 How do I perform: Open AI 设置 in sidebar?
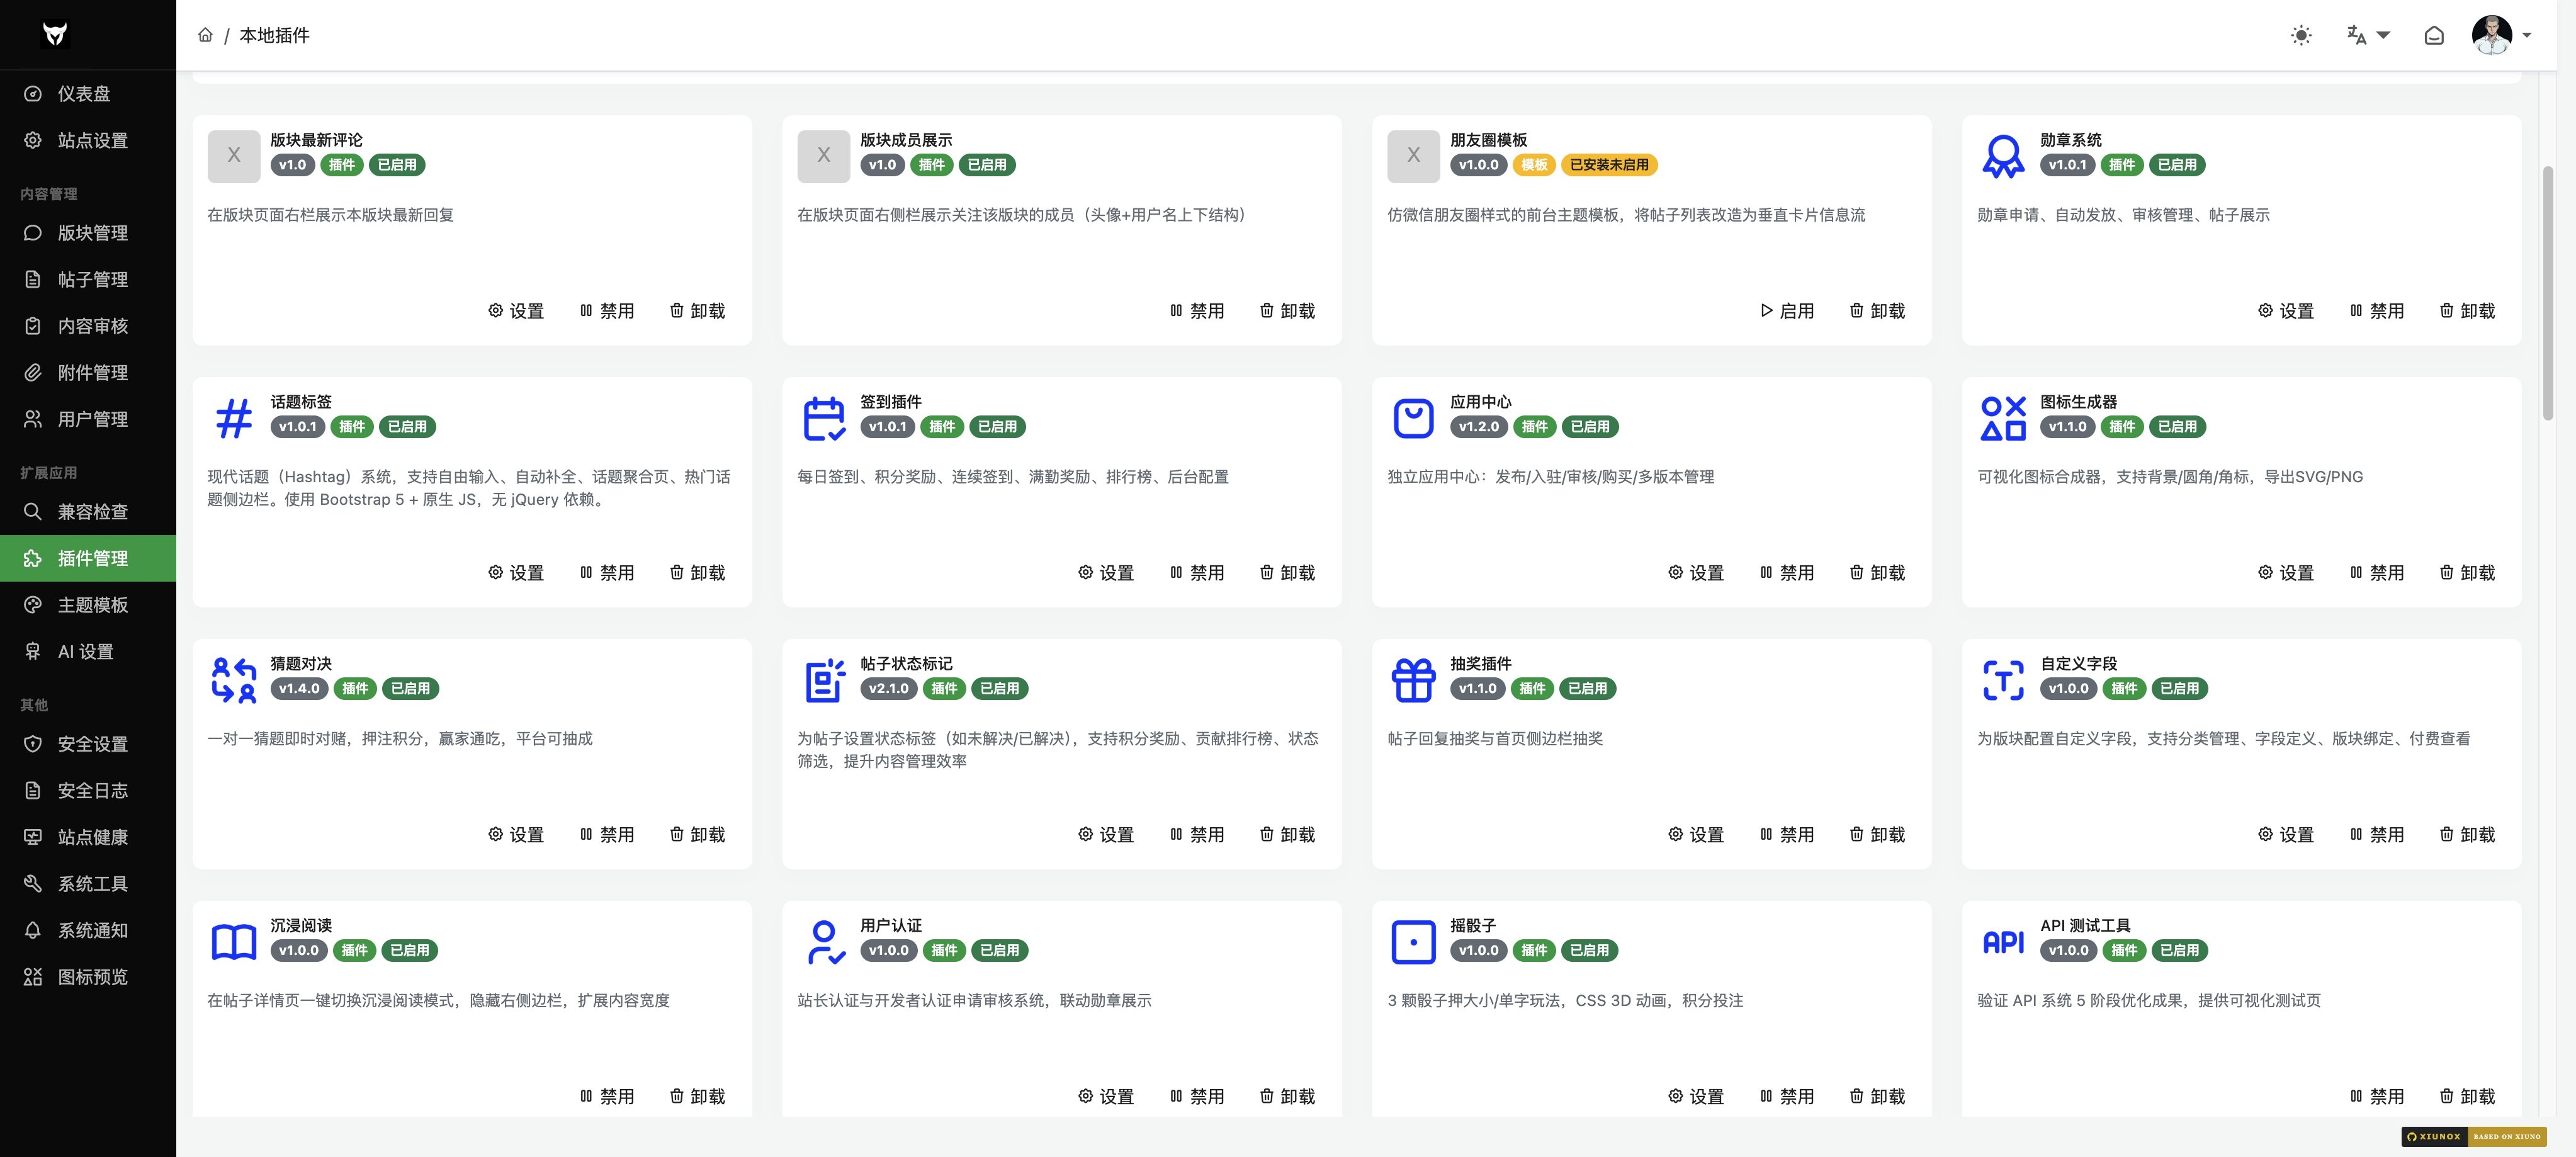point(88,651)
